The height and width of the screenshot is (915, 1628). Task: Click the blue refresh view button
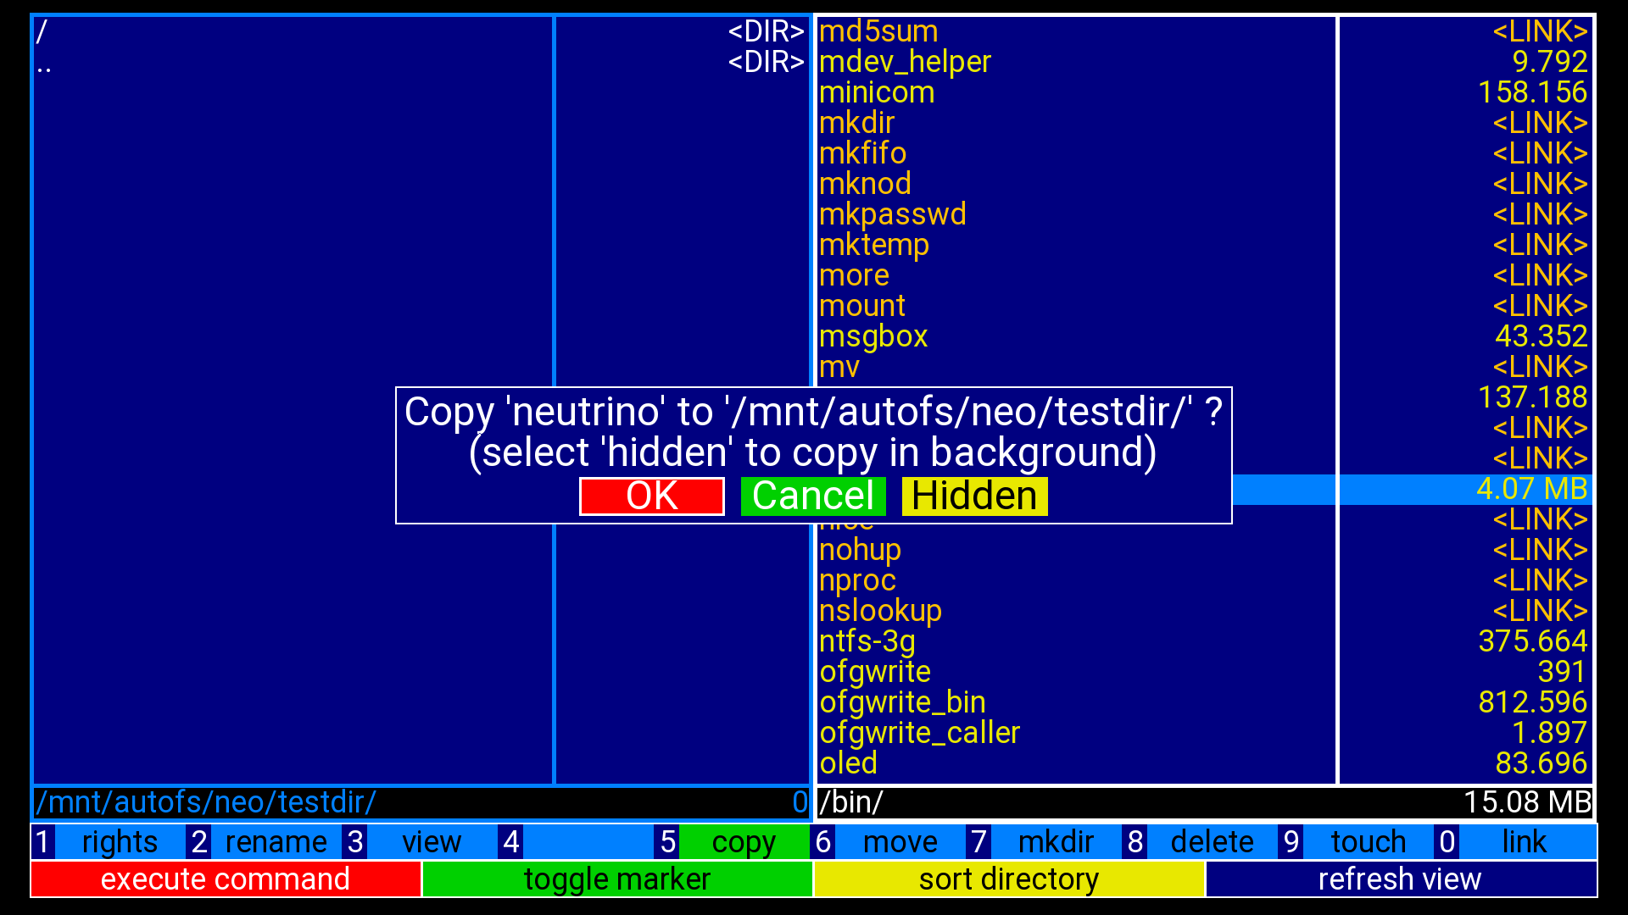(x=1400, y=879)
